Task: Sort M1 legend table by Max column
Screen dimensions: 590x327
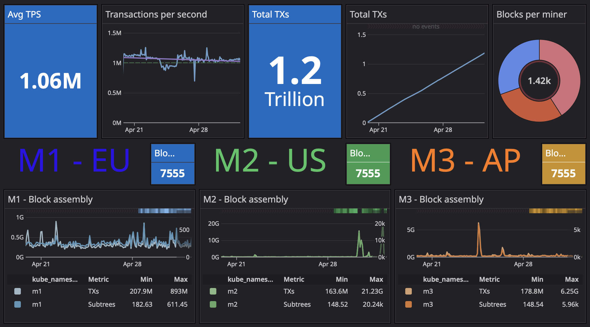Action: click(181, 279)
